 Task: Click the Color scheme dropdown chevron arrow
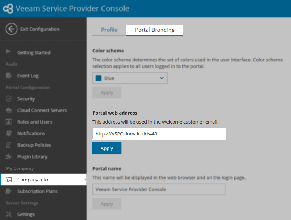pyautogui.click(x=162, y=78)
